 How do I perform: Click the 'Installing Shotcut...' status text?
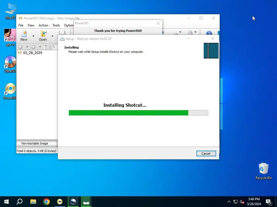[125, 105]
